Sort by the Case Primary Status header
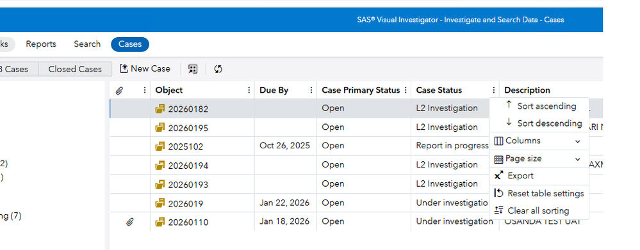This screenshot has height=250, width=640. click(x=361, y=90)
